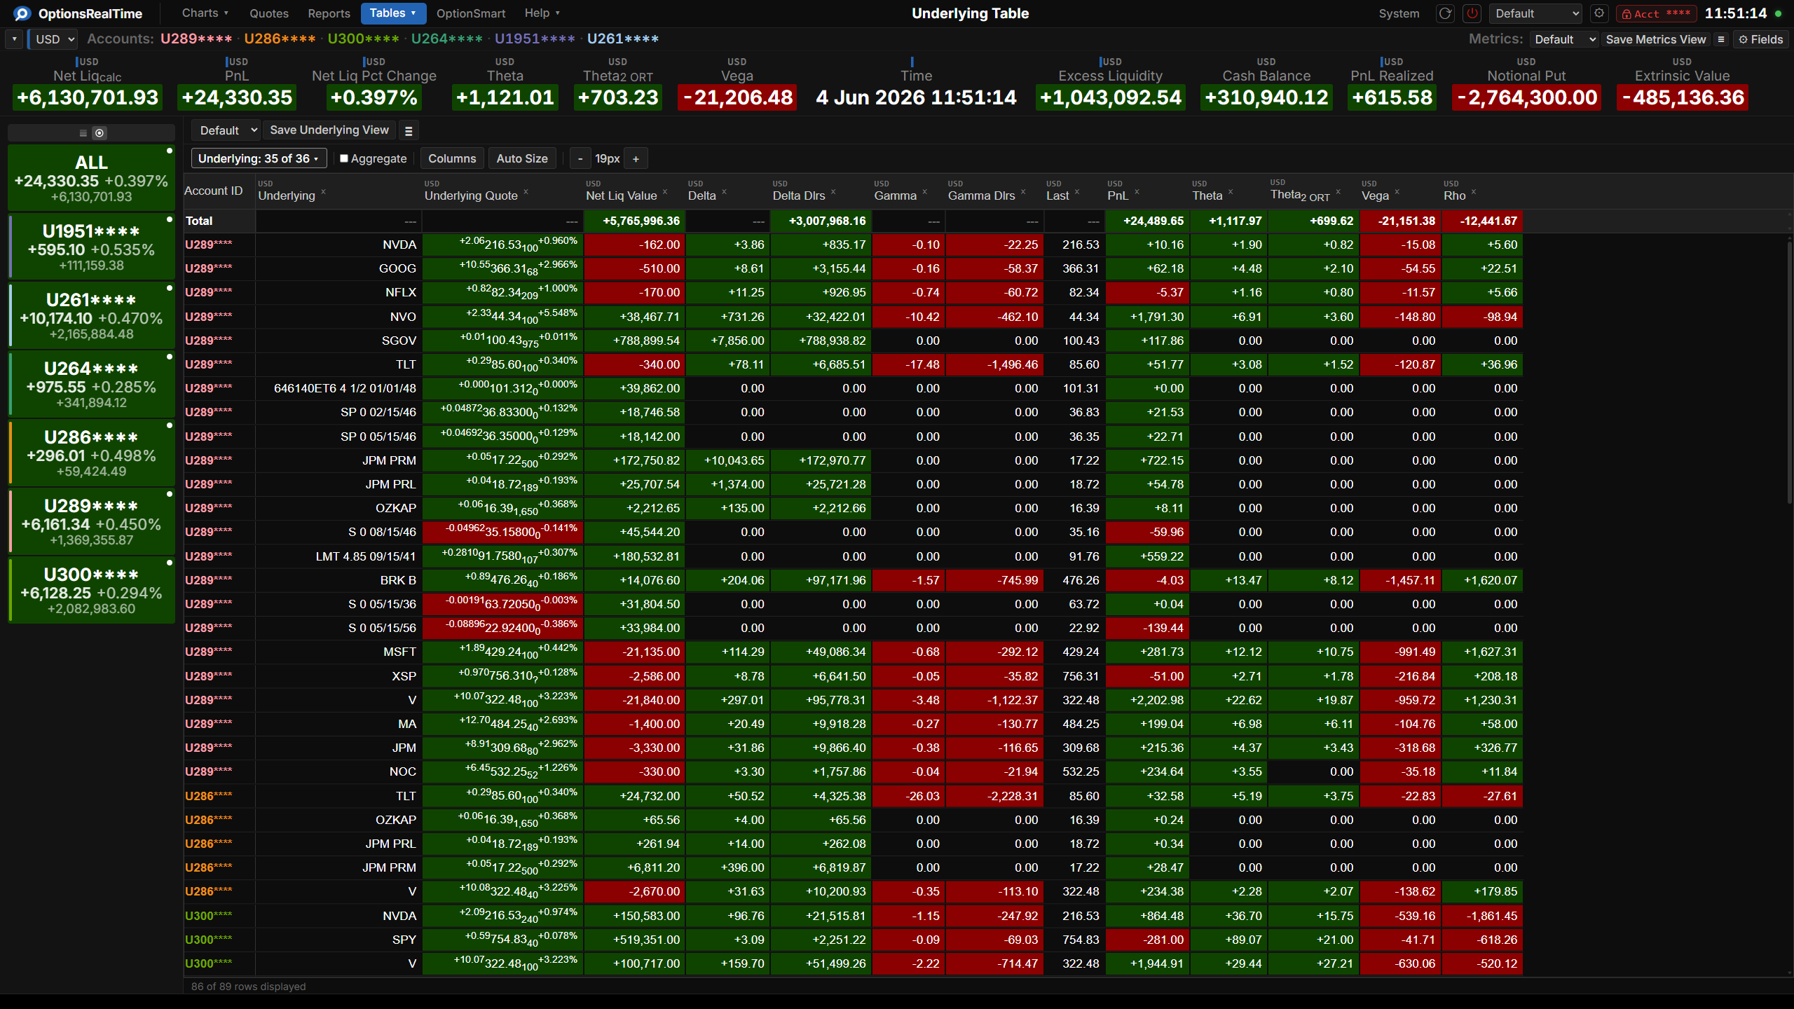The image size is (1794, 1009).
Task: Open the Help dropdown menu
Action: 542,13
